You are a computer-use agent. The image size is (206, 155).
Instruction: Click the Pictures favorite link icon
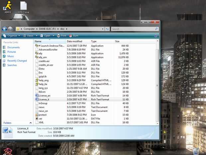pos(4,52)
